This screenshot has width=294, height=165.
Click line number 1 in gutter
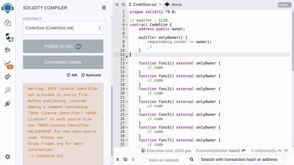pyautogui.click(x=124, y=12)
